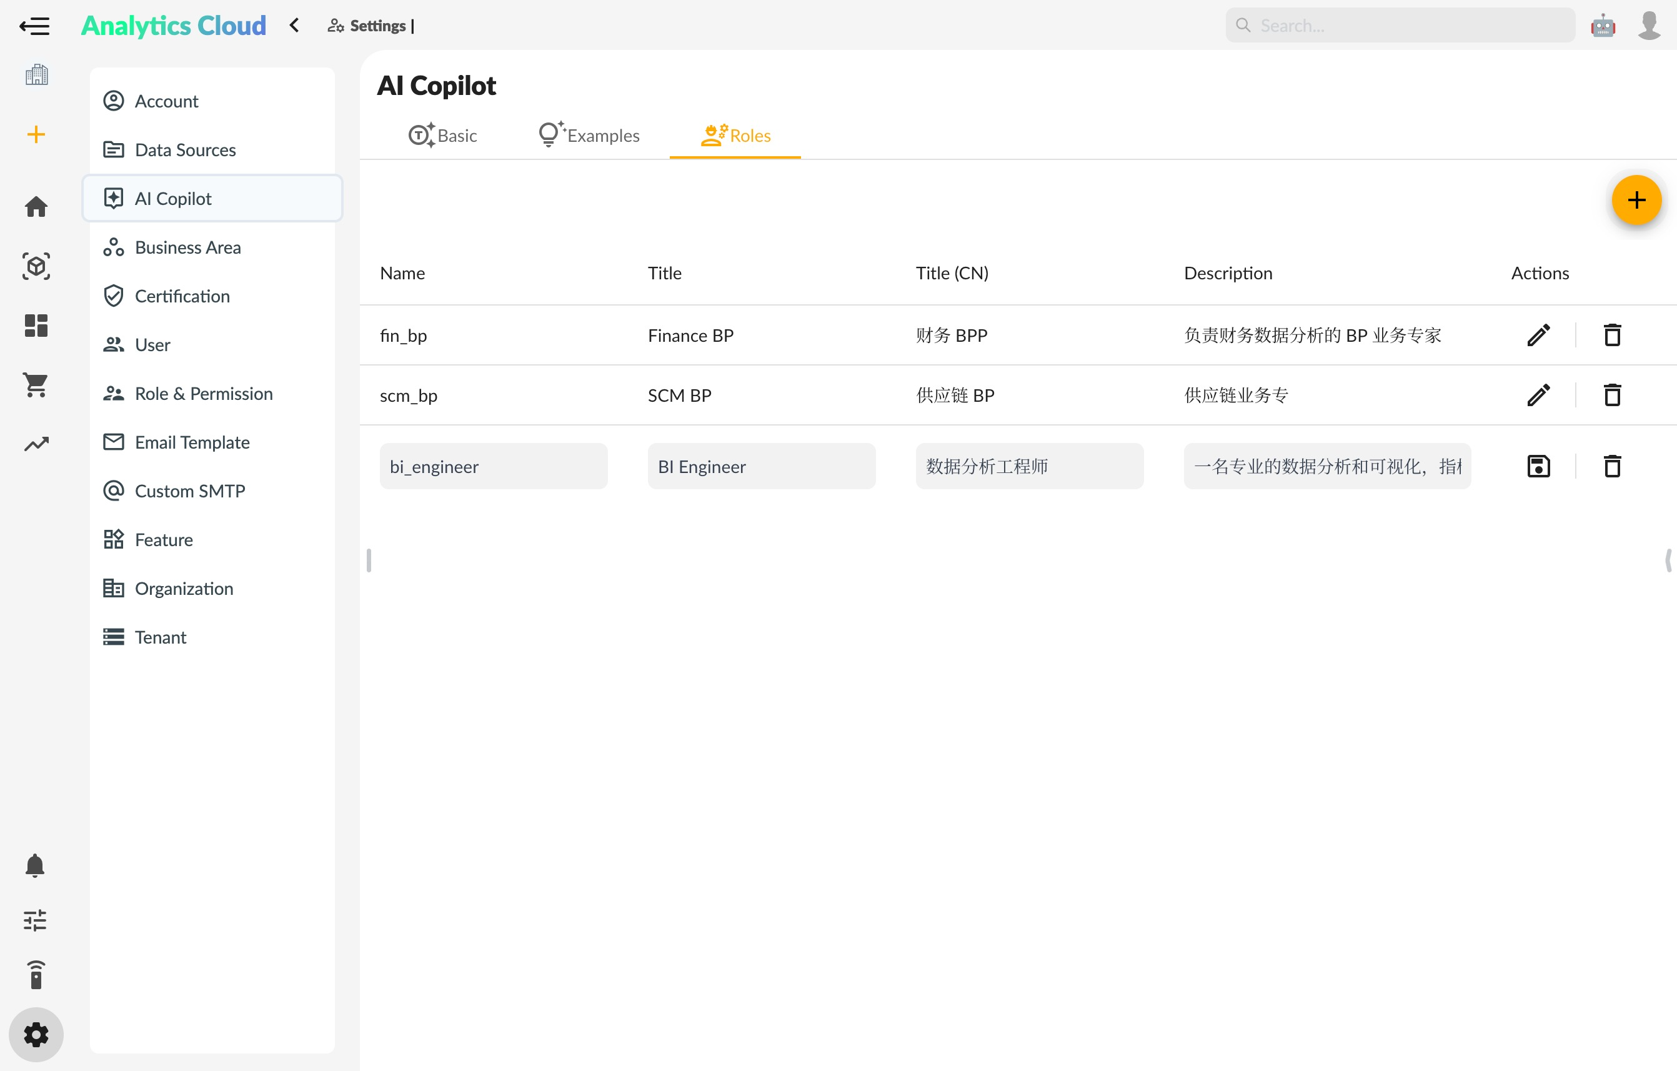Select the 3D cube sidebar icon

(36, 266)
